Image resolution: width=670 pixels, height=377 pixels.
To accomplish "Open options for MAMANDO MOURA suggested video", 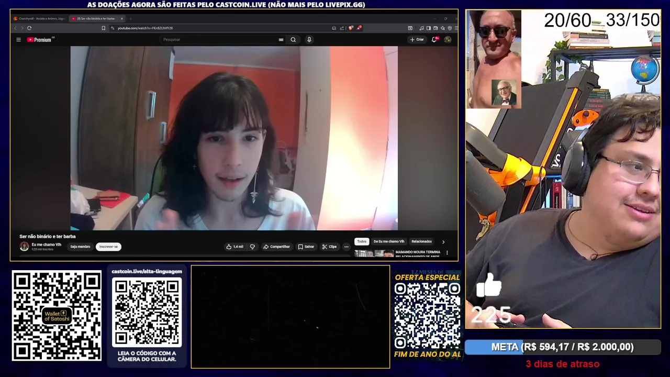I will (x=447, y=252).
